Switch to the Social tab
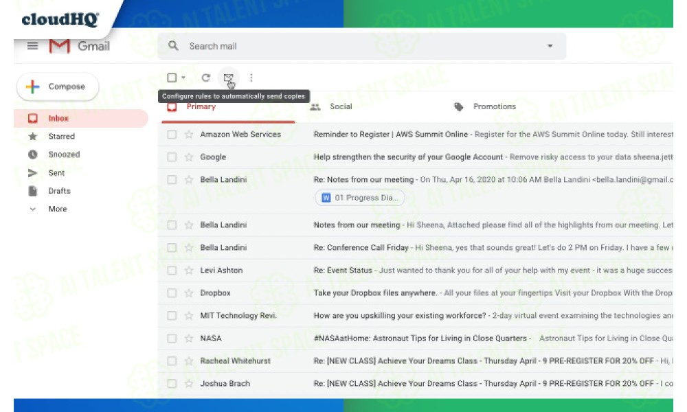Screen dimensions: 687x412 tap(341, 107)
